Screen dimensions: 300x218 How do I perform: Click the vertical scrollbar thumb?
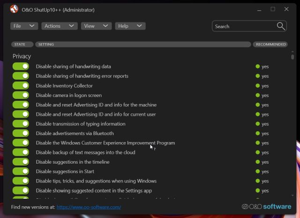[292, 57]
